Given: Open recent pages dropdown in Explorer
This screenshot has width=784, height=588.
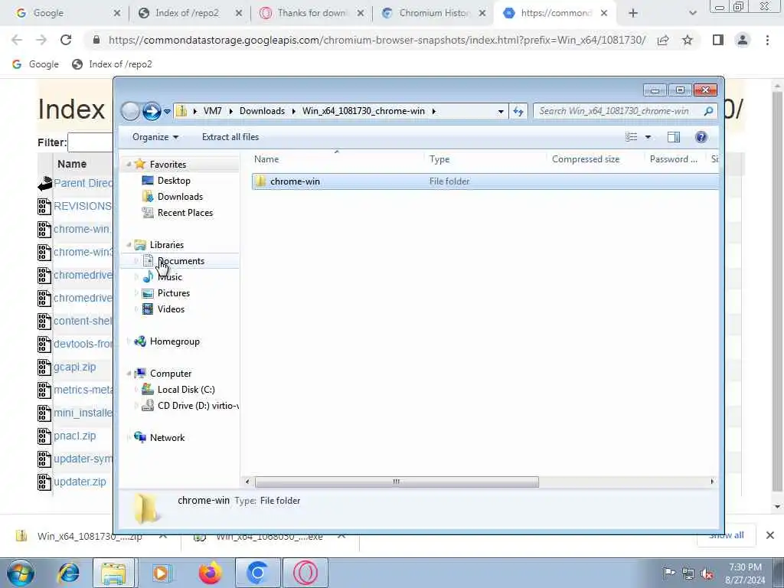Looking at the screenshot, I should (167, 112).
